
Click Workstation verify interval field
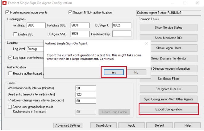(86, 88)
